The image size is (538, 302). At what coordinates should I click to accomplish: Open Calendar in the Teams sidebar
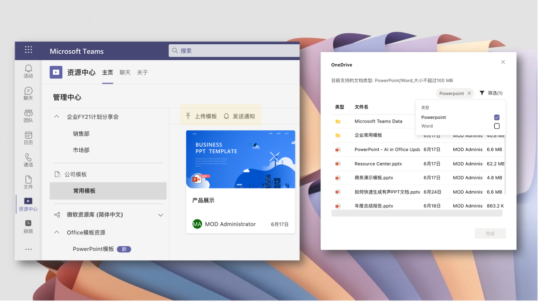point(28,138)
